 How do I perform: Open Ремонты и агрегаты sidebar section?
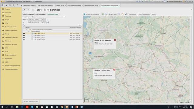click(11, 30)
